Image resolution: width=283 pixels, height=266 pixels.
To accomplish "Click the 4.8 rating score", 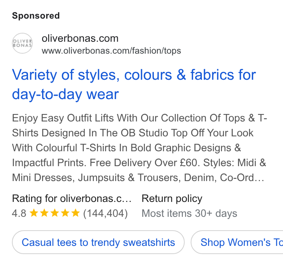I will 19,213.
